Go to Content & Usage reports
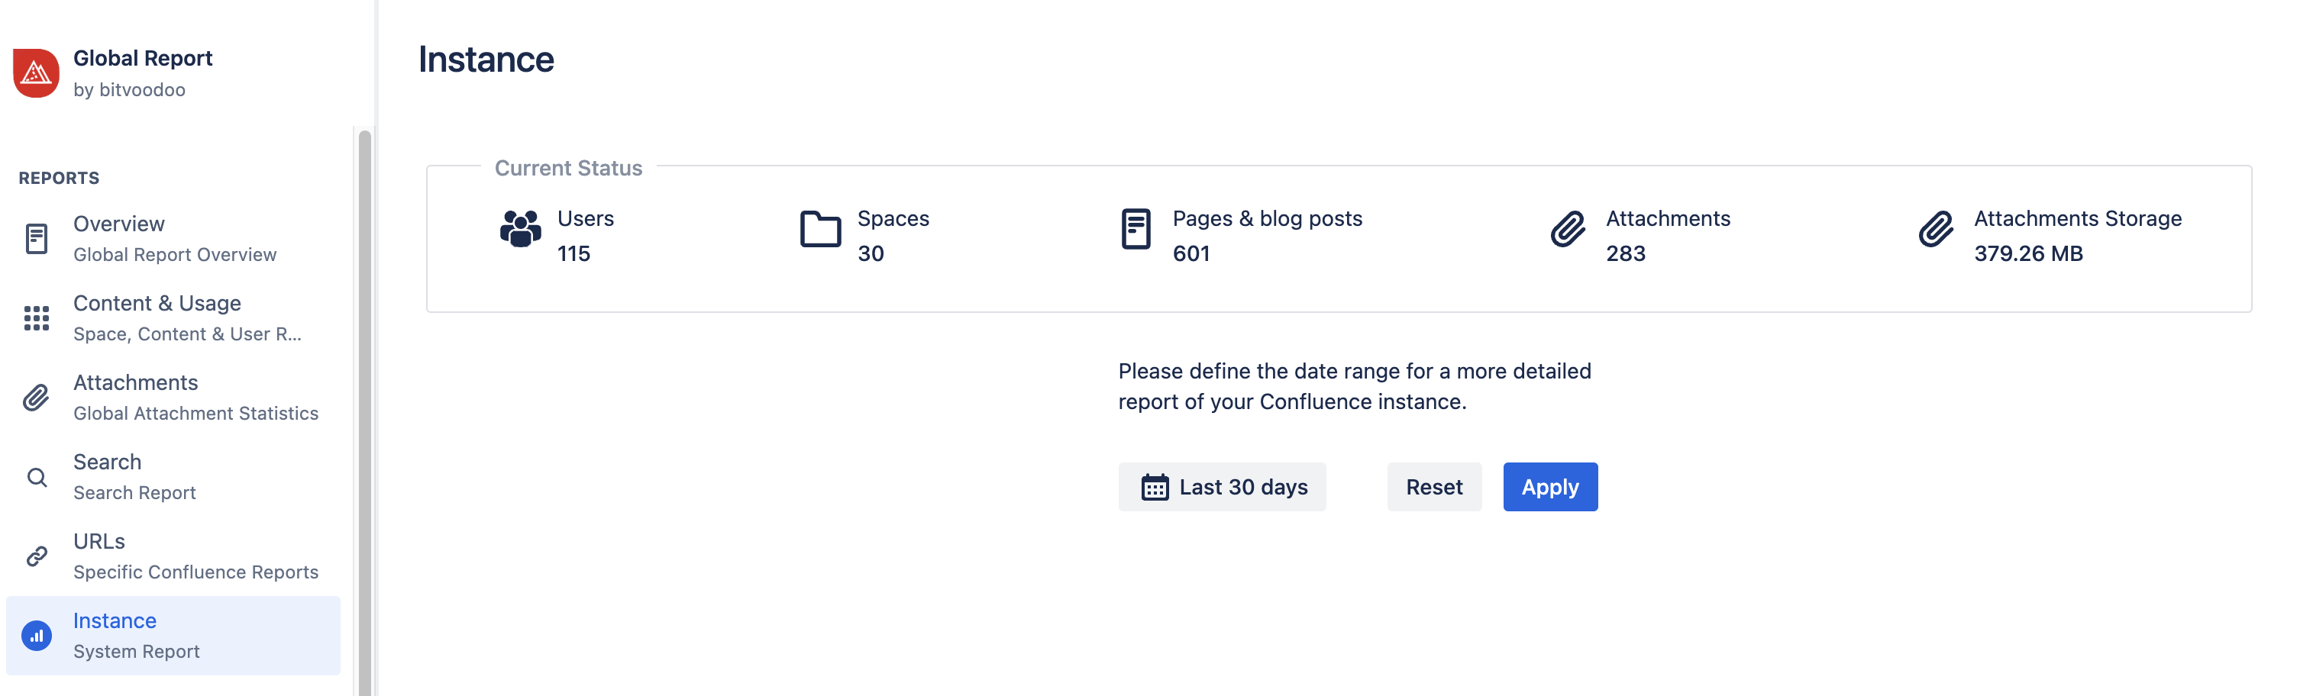The image size is (2297, 696). [187, 318]
